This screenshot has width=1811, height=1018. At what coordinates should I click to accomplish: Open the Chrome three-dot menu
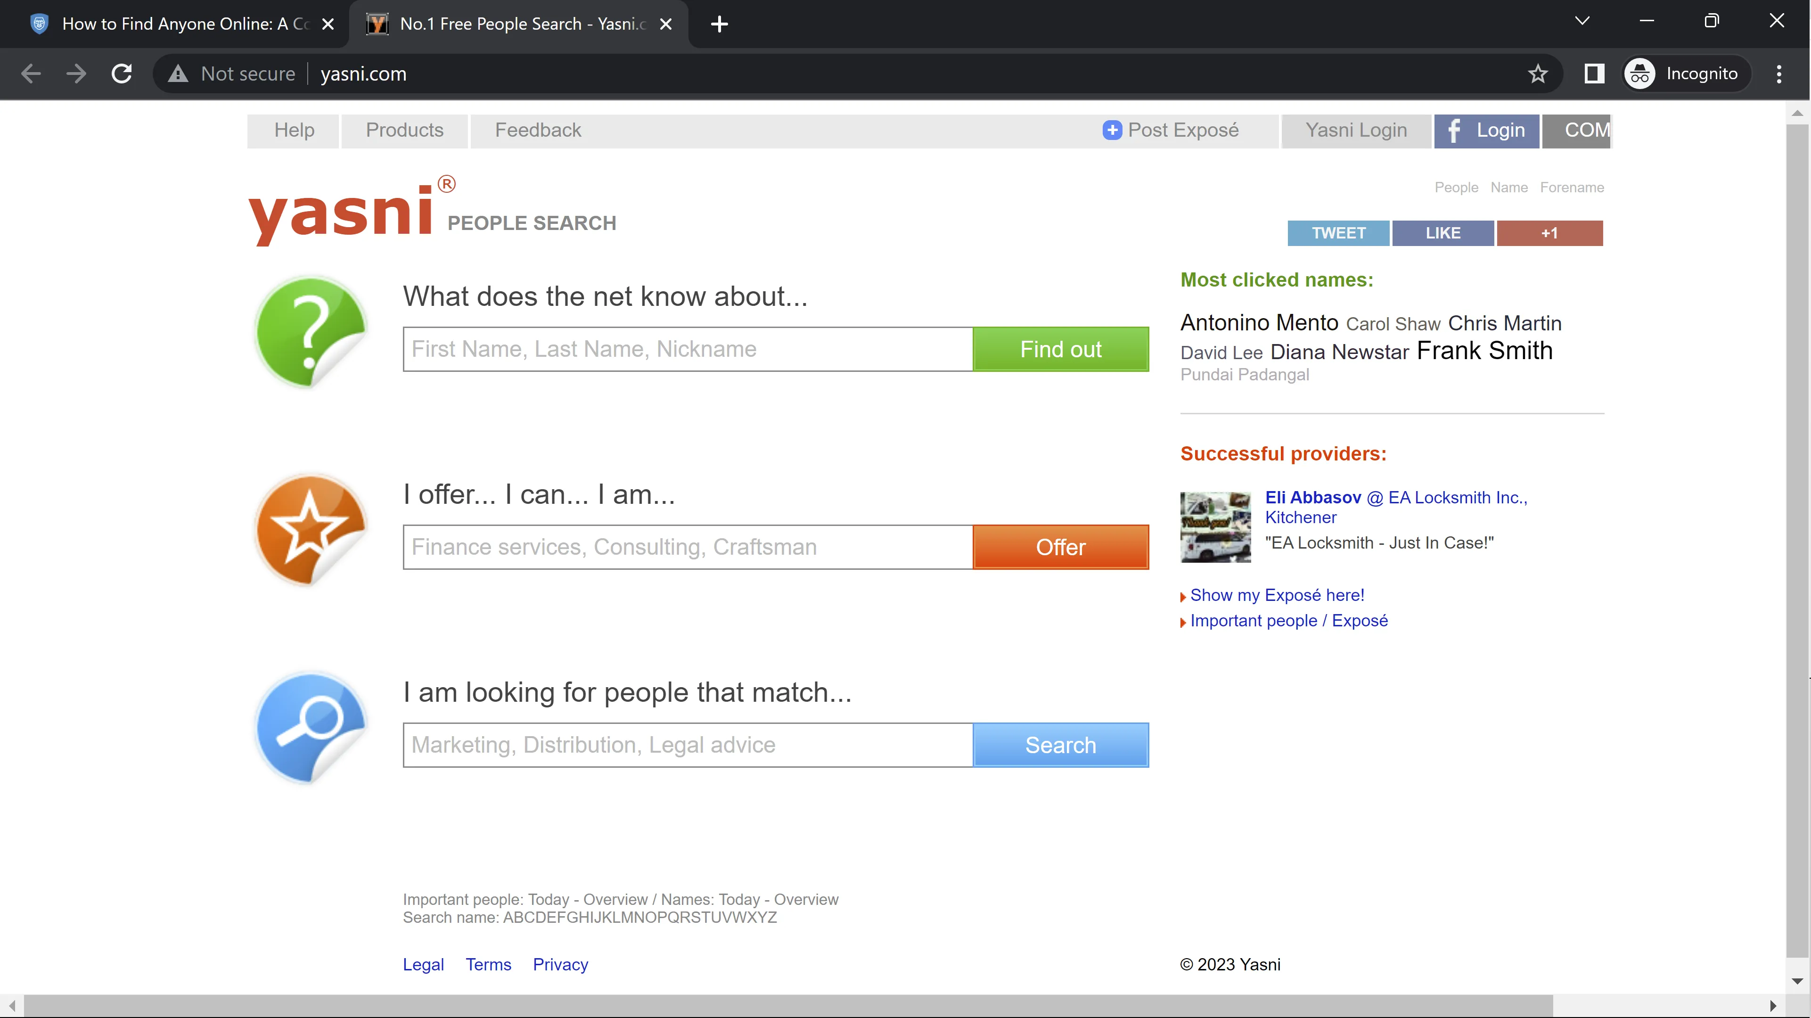(x=1778, y=74)
